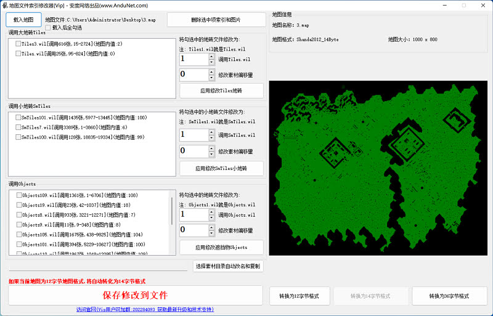Click the Objects 修改素材偏移量 number field
The image size is (493, 316).
pyautogui.click(x=194, y=230)
